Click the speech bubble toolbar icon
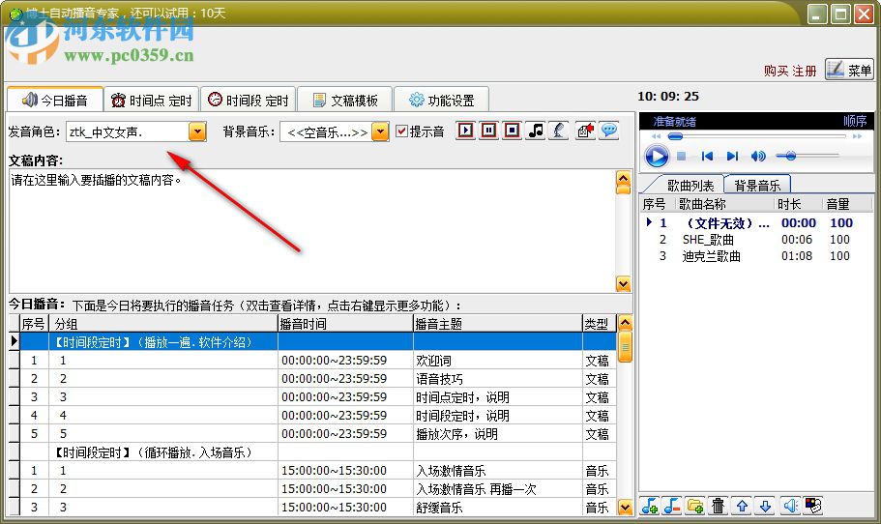Screen dimensions: 881x524 coord(609,131)
